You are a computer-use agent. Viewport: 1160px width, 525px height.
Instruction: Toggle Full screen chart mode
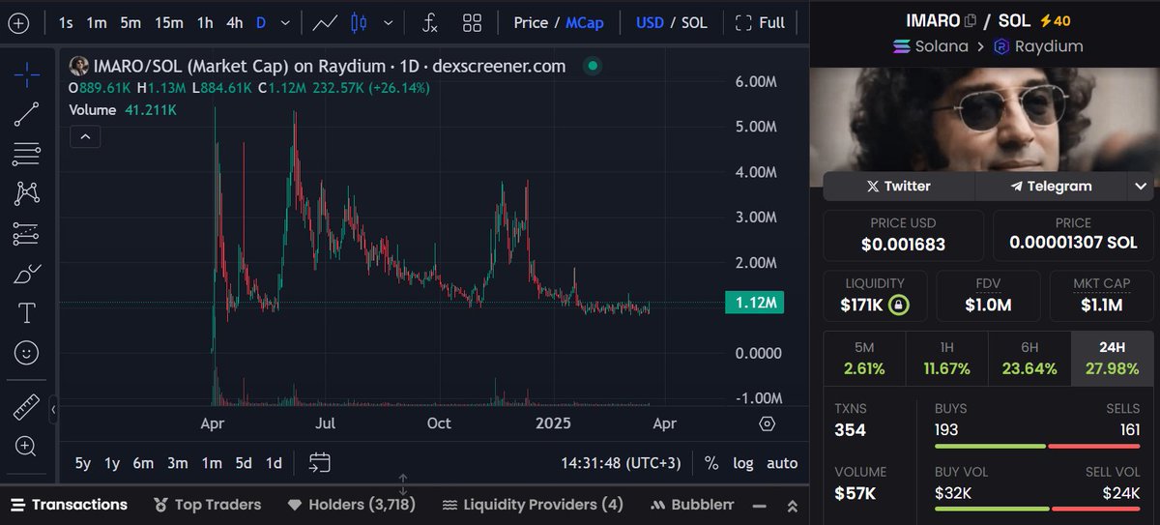pyautogui.click(x=760, y=22)
